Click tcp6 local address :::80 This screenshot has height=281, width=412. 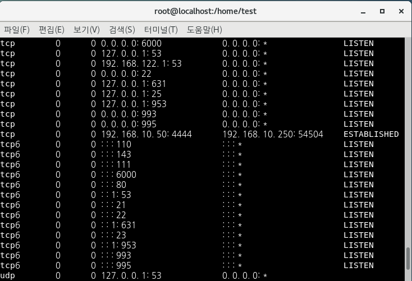tap(114, 185)
